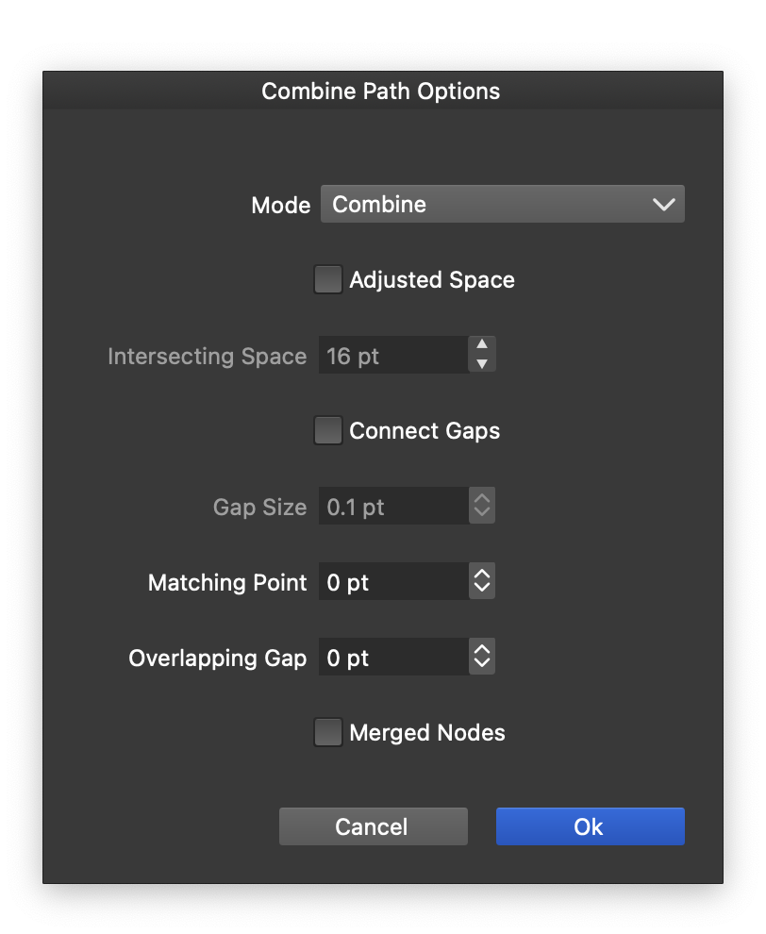The height and width of the screenshot is (934, 766).
Task: Increase Intersecting Space with the up arrow
Action: (x=482, y=345)
